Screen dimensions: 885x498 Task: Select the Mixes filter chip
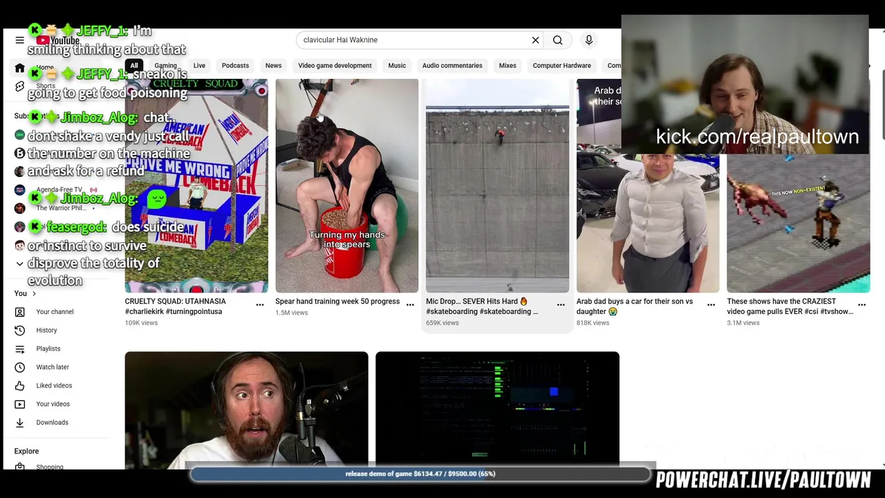click(x=507, y=66)
